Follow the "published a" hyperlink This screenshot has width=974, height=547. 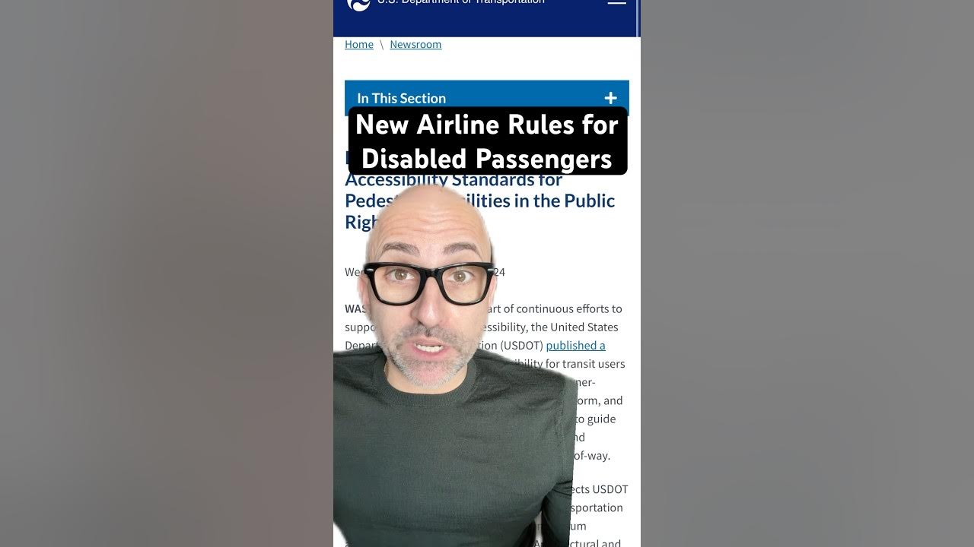pyautogui.click(x=575, y=345)
